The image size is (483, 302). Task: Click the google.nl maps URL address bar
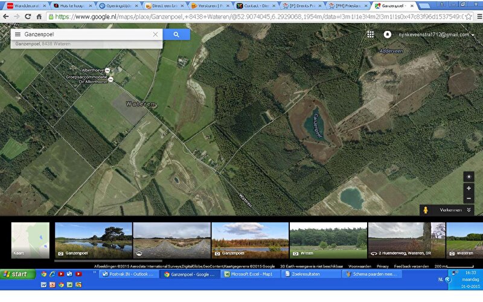click(x=259, y=17)
